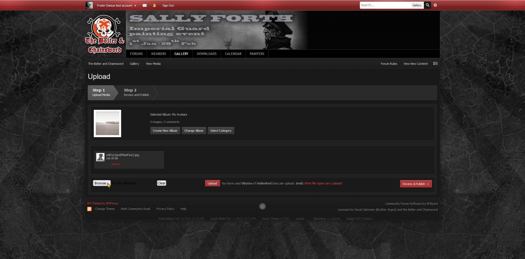
Task: Click the notifications bell icon
Action: 154,6
